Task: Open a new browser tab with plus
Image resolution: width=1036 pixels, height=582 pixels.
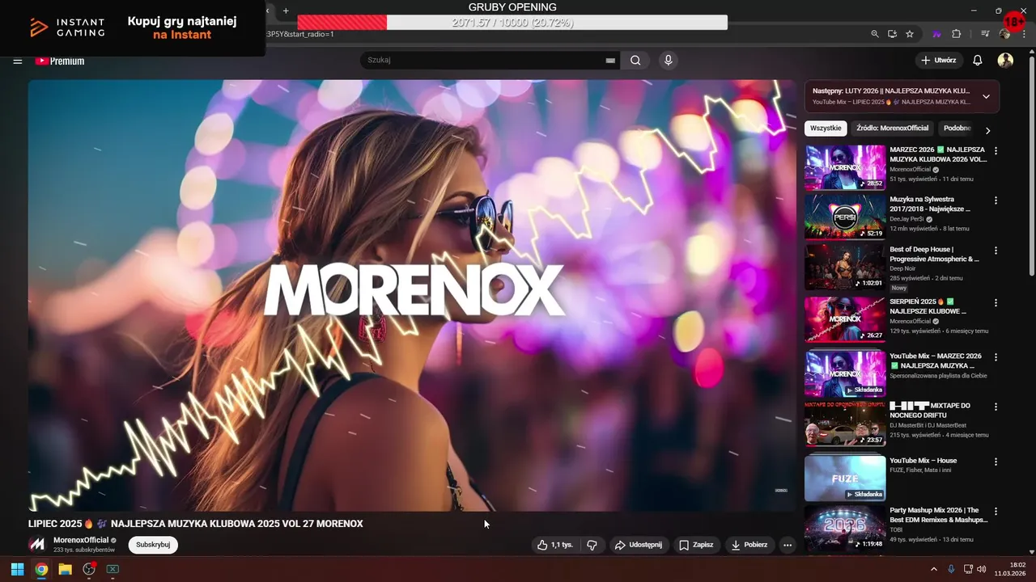Action: point(286,11)
